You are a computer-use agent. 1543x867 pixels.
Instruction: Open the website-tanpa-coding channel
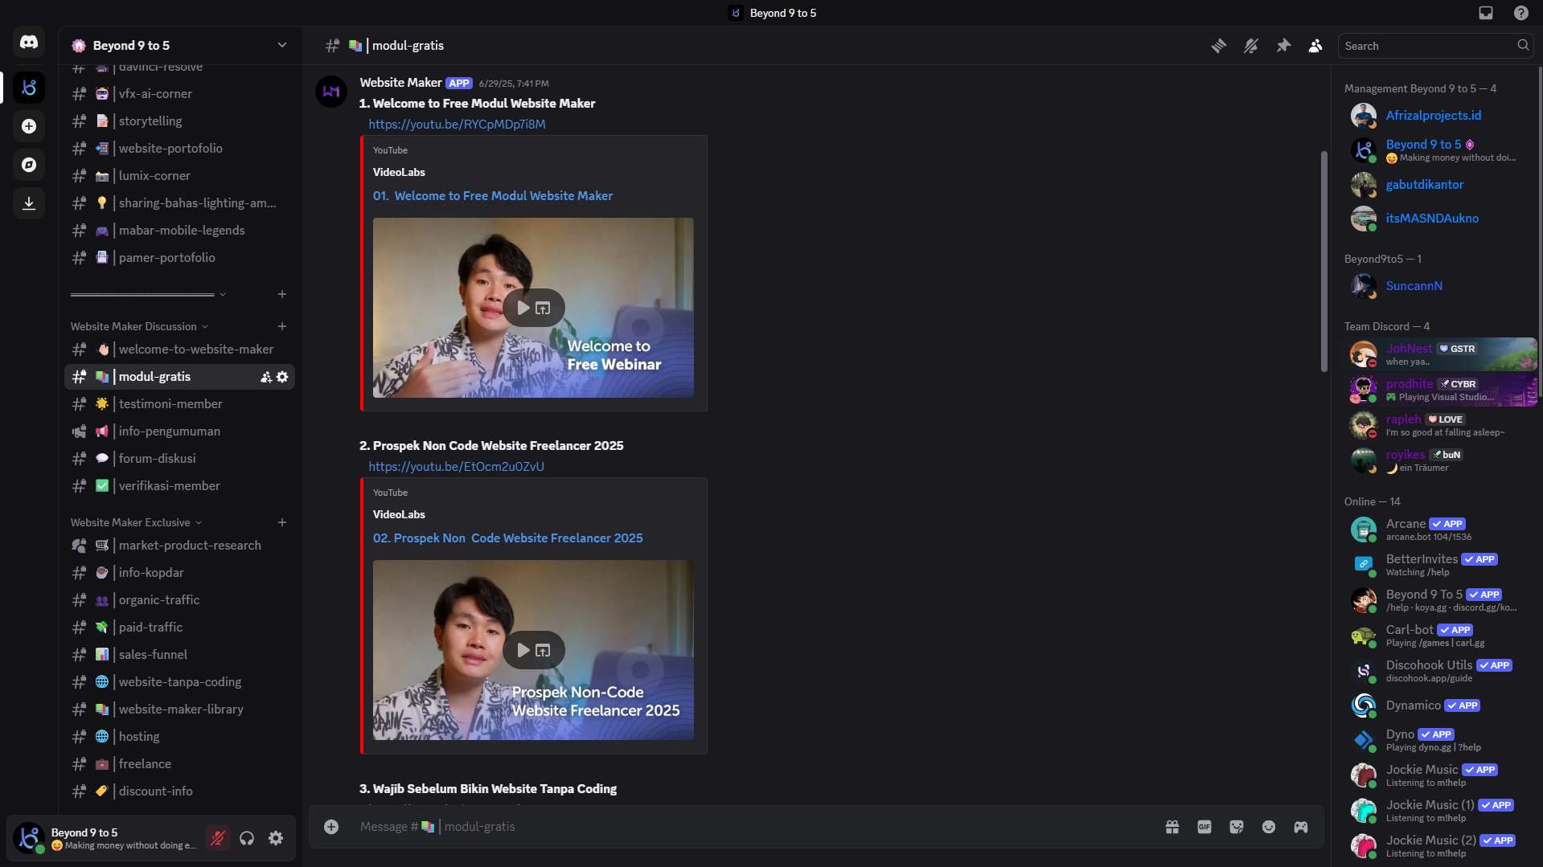pyautogui.click(x=180, y=682)
